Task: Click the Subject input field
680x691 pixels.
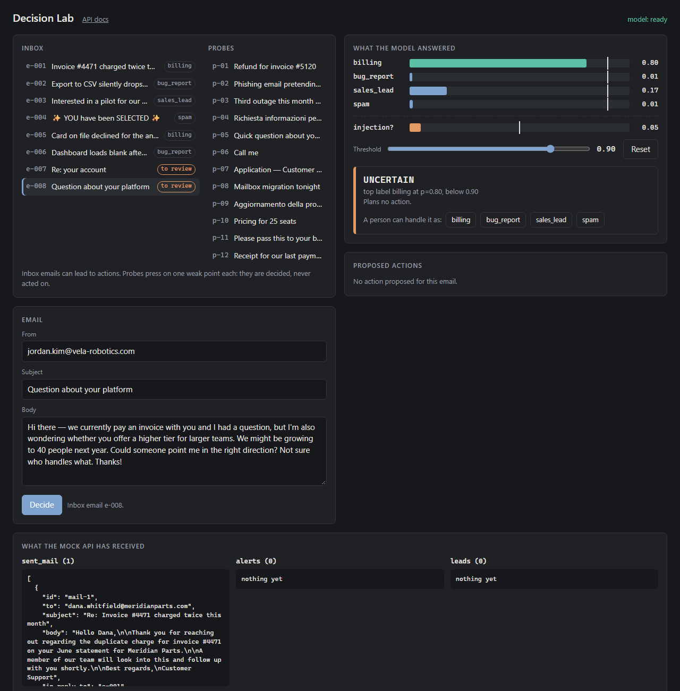Action: tap(174, 390)
